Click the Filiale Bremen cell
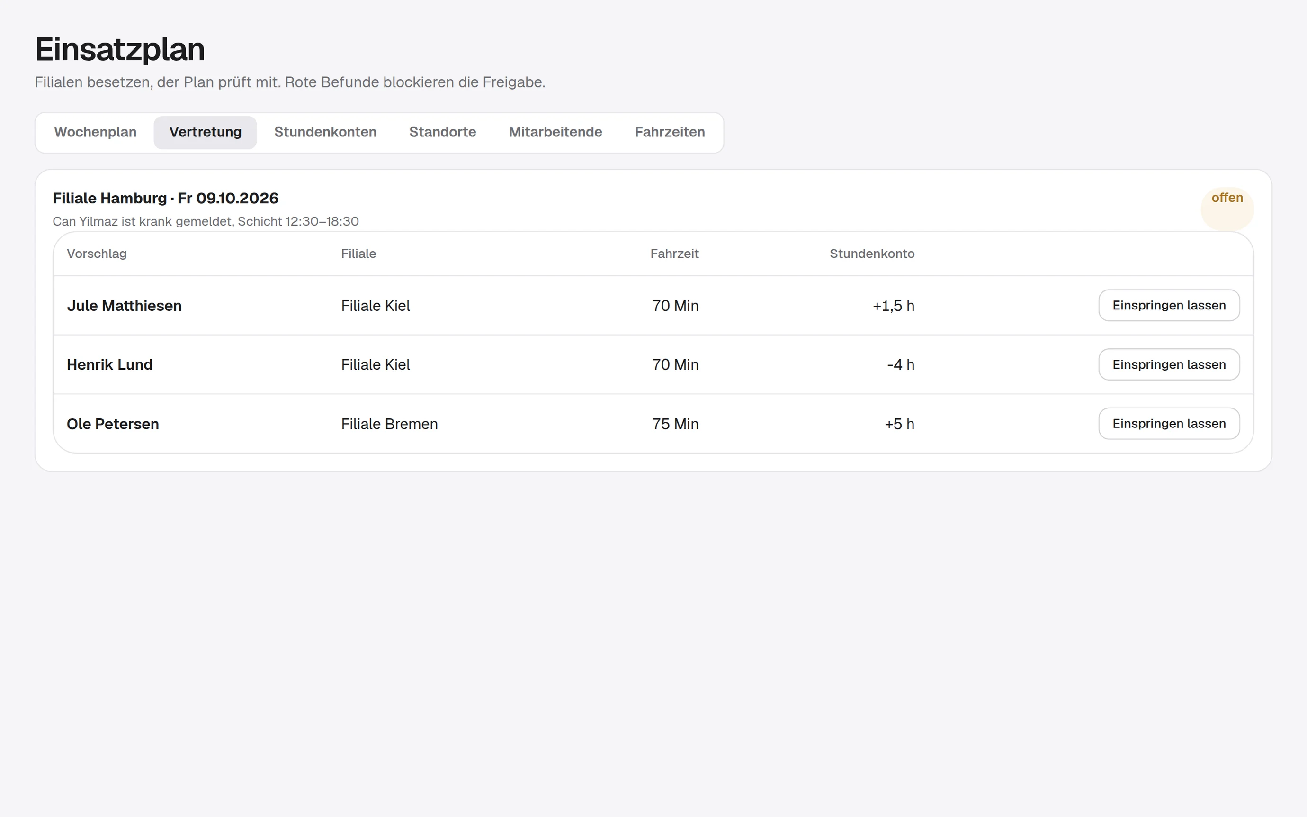Image resolution: width=1307 pixels, height=817 pixels. (389, 424)
